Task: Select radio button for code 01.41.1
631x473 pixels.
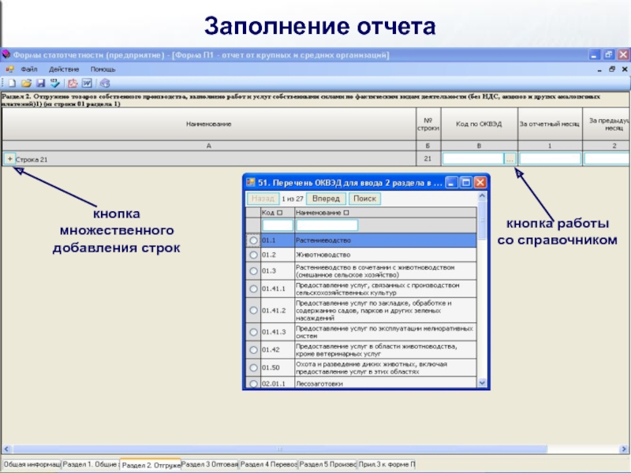Action: (x=253, y=289)
